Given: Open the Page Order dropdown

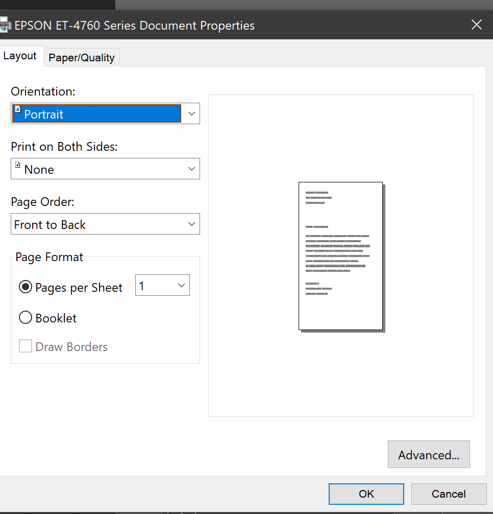Looking at the screenshot, I should pos(106,224).
